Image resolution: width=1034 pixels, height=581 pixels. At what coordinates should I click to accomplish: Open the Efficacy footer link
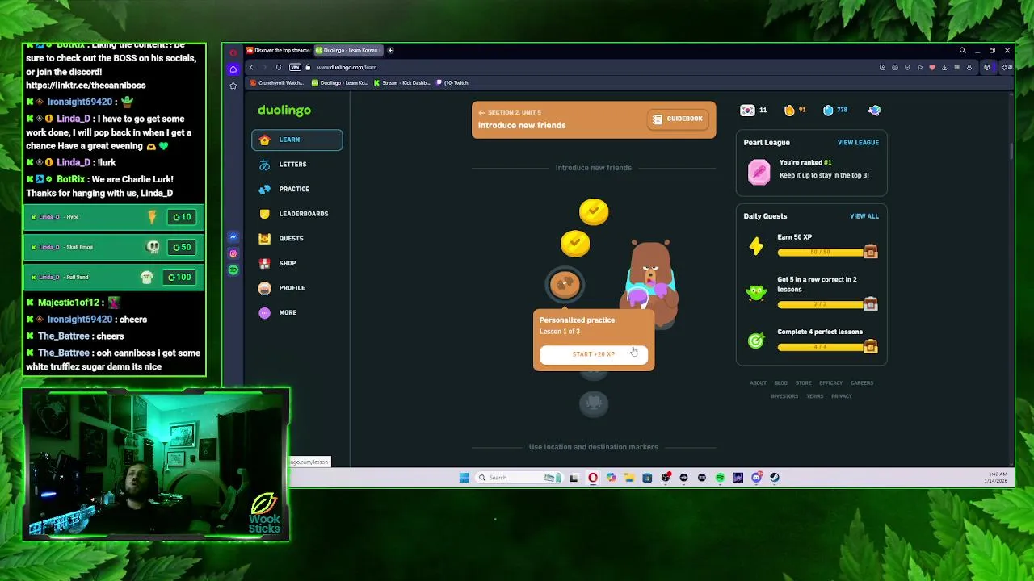point(830,383)
